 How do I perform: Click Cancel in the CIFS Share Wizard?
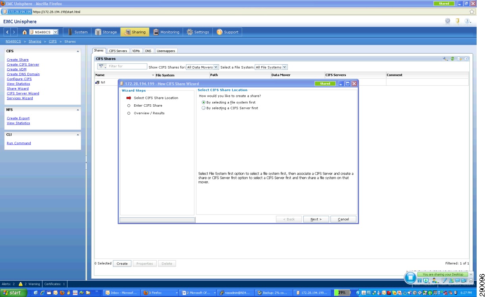pos(343,219)
